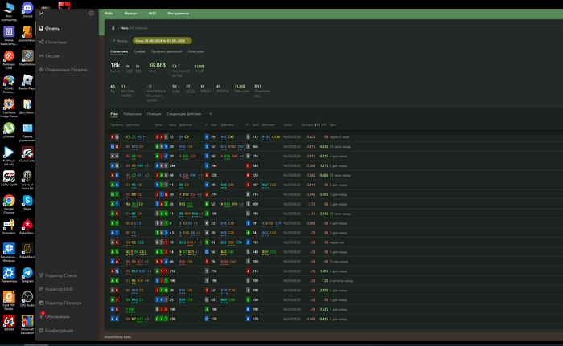This screenshot has width=563, height=346.
Task: Click the 38.86$ Won value
Action: (x=158, y=65)
